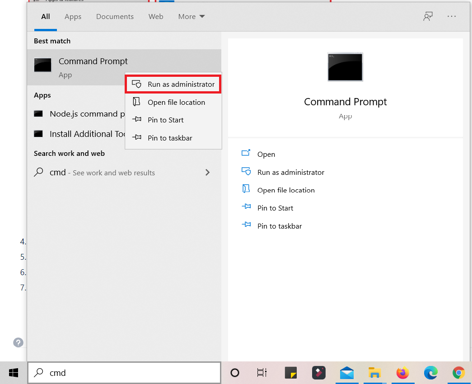The image size is (472, 384).
Task: Click Pin to taskbar in preview pane
Action: tap(279, 226)
